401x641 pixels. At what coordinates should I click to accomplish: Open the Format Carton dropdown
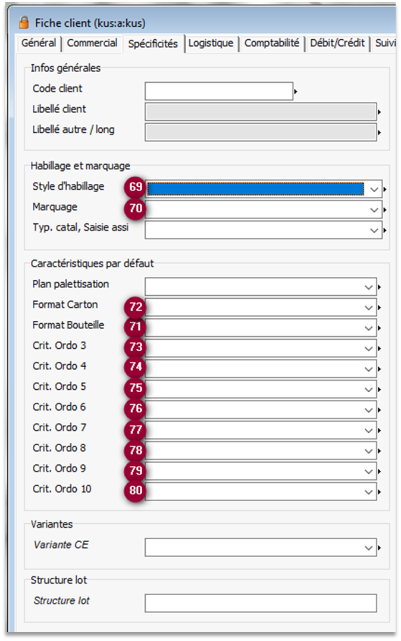pyautogui.click(x=369, y=308)
